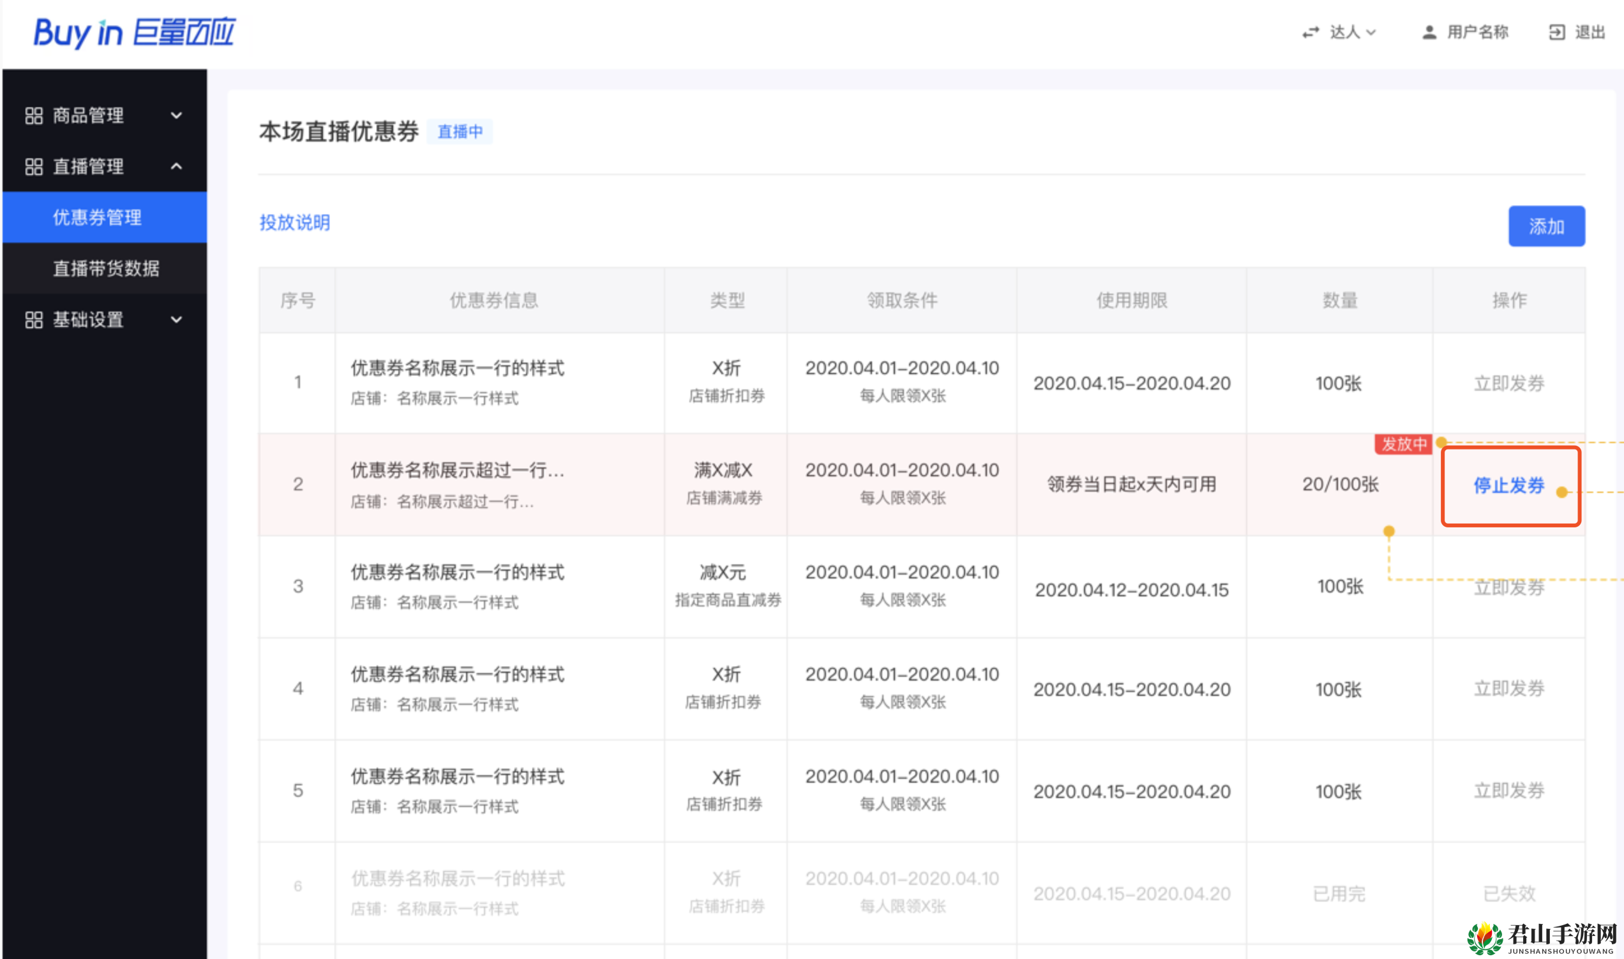Screen dimensions: 1624x959
Task: Select 优惠券管理 in the sidebar
Action: (105, 218)
